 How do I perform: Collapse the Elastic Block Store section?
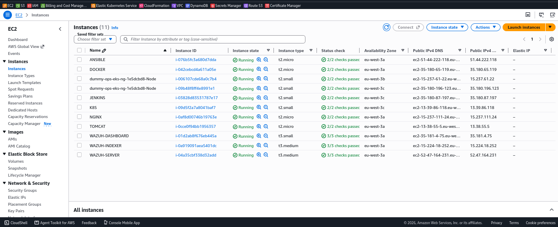(x=4, y=154)
